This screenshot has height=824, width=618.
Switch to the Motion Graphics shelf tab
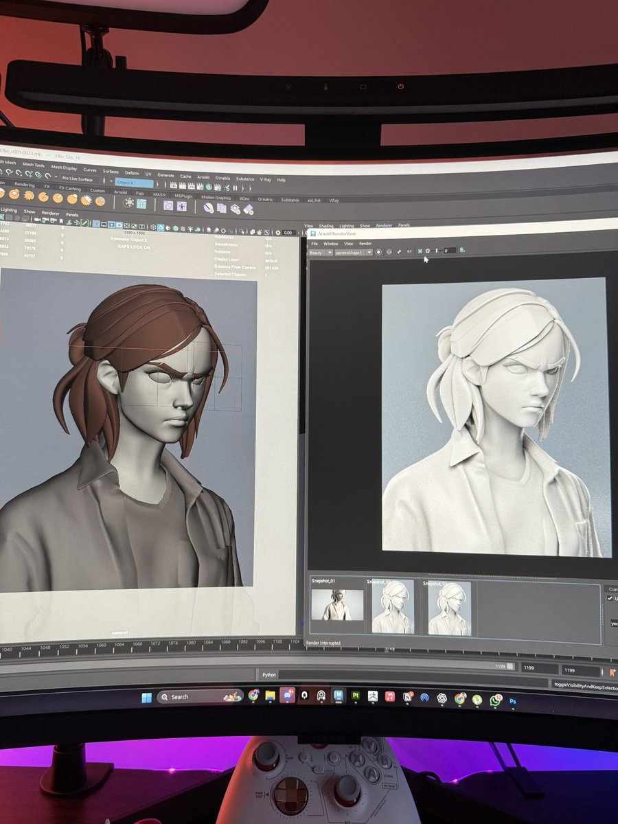coord(216,197)
